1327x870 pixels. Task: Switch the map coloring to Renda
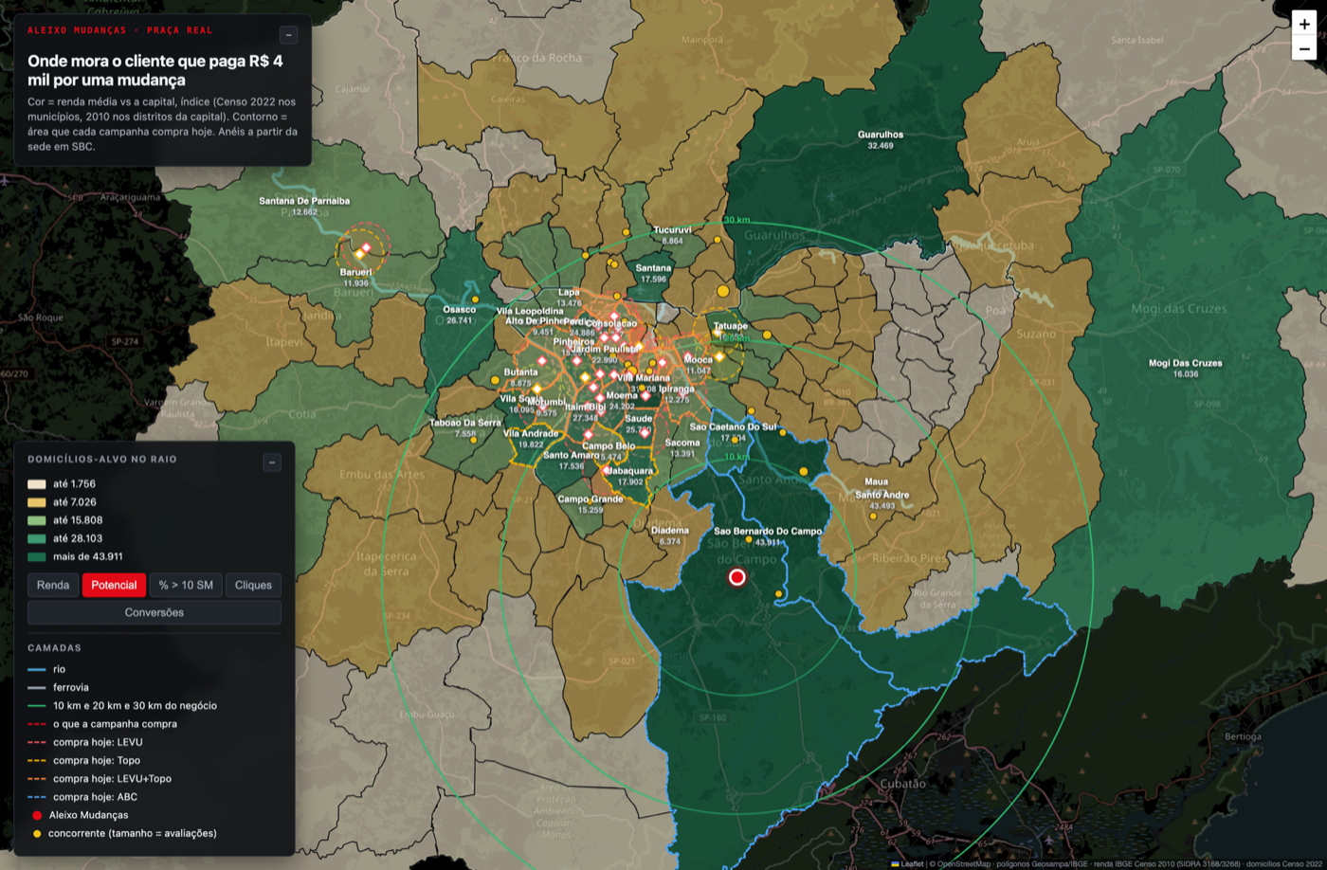(x=53, y=585)
